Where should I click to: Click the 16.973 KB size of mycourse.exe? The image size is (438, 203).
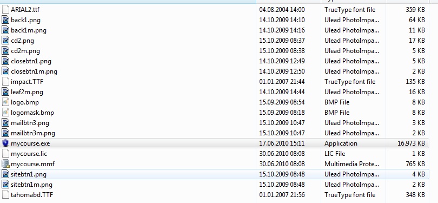point(411,143)
